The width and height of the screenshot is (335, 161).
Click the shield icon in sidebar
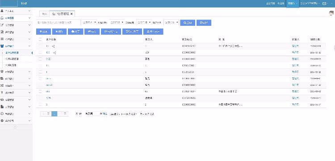pos(2,72)
